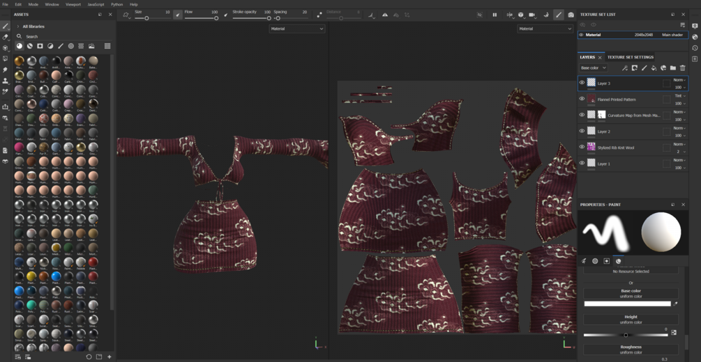701x362 pixels.
Task: Hide the Curvature Map from Mesh layer
Action: coord(582,115)
